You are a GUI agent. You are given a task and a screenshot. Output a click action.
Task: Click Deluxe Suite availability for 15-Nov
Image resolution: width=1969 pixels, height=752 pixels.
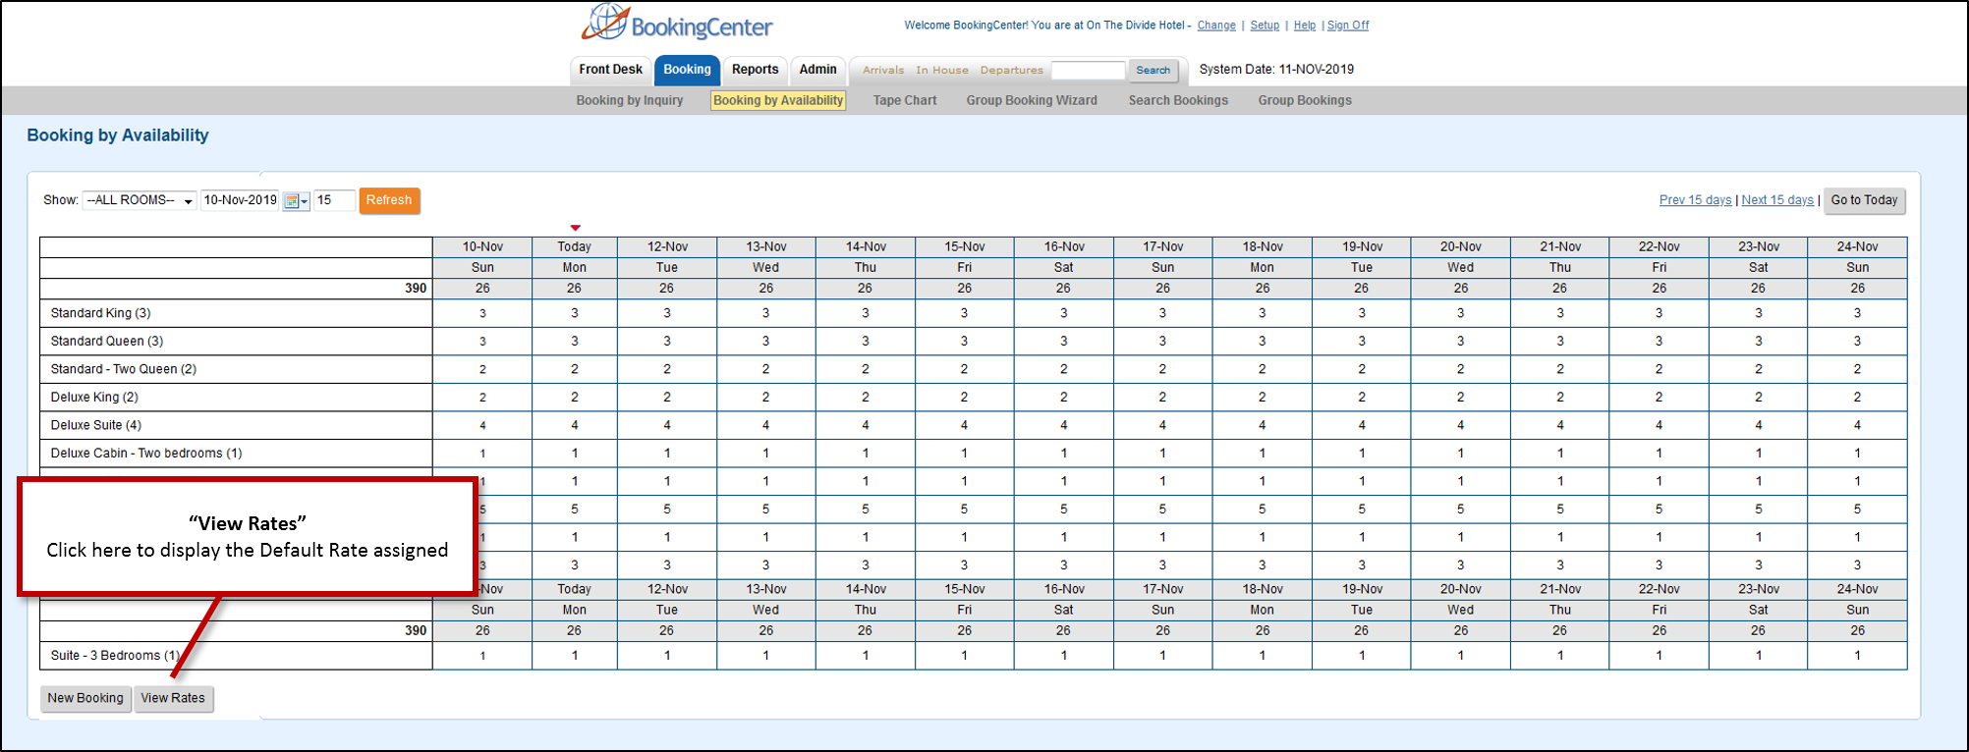pos(964,425)
